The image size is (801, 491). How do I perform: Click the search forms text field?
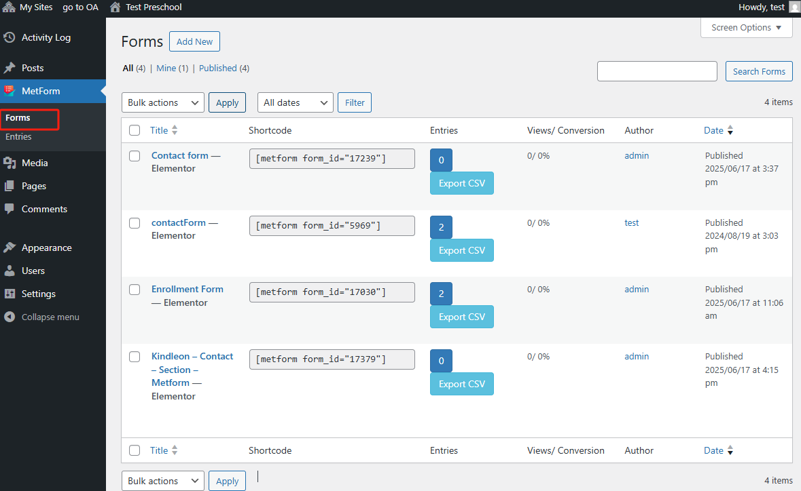tap(657, 71)
